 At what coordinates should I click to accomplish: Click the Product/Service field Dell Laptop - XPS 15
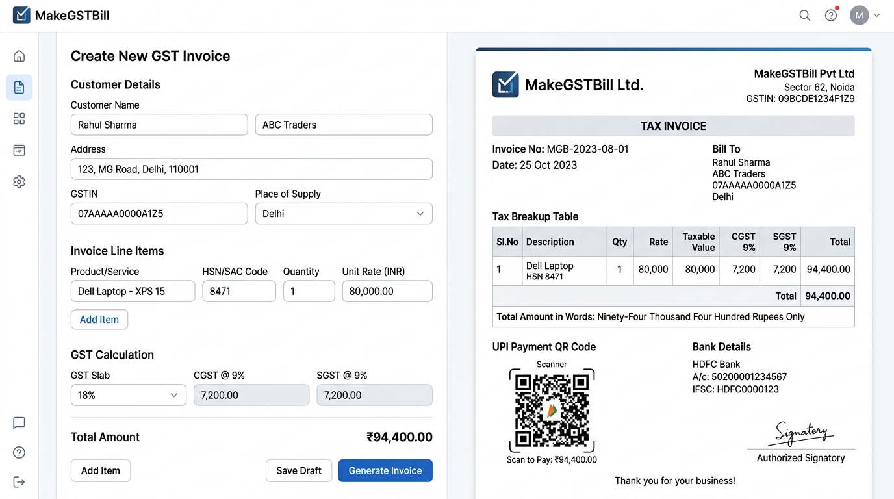pyautogui.click(x=133, y=291)
